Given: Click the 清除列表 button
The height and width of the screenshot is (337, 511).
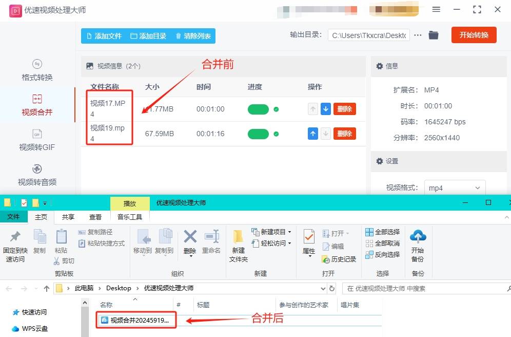Looking at the screenshot, I should click(195, 36).
